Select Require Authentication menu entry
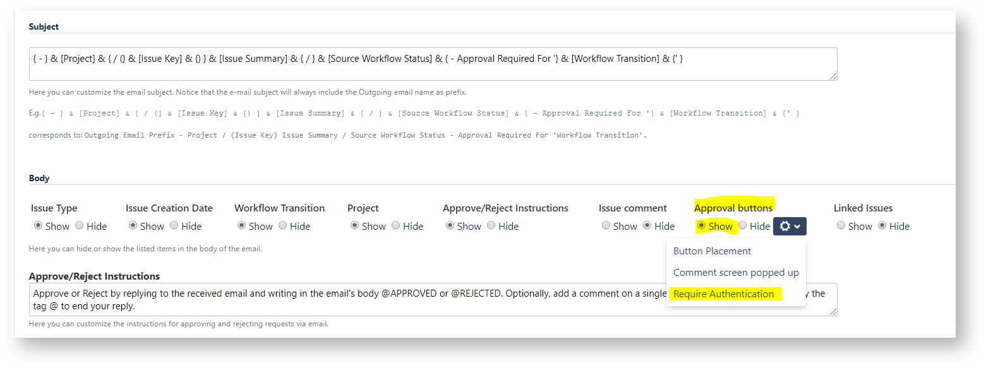 pos(723,294)
